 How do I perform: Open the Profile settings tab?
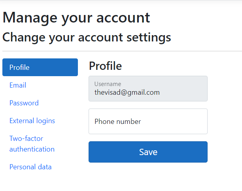[x=40, y=67]
